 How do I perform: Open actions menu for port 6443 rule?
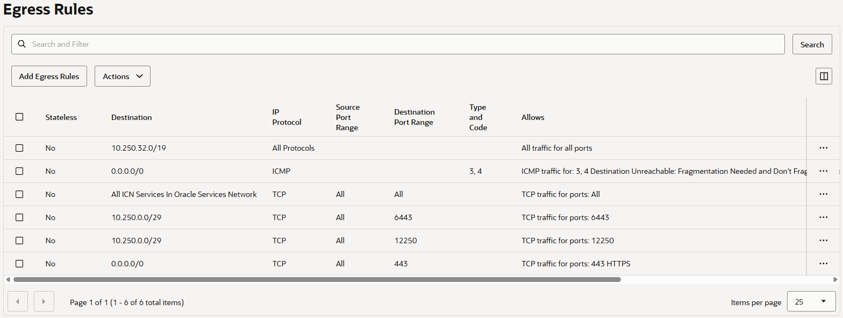[x=823, y=217]
